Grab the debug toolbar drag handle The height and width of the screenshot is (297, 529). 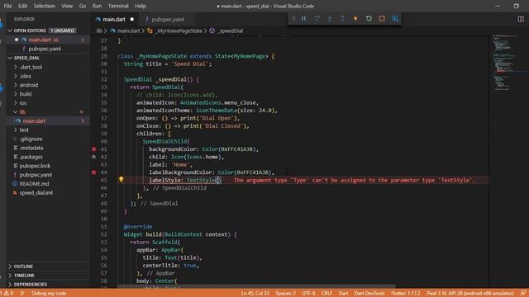293,19
